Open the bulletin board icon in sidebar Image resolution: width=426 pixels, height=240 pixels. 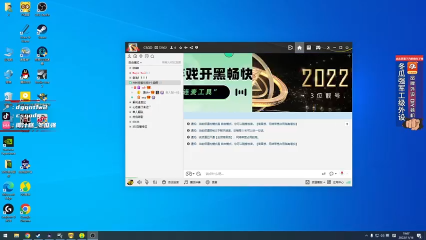coord(146,57)
